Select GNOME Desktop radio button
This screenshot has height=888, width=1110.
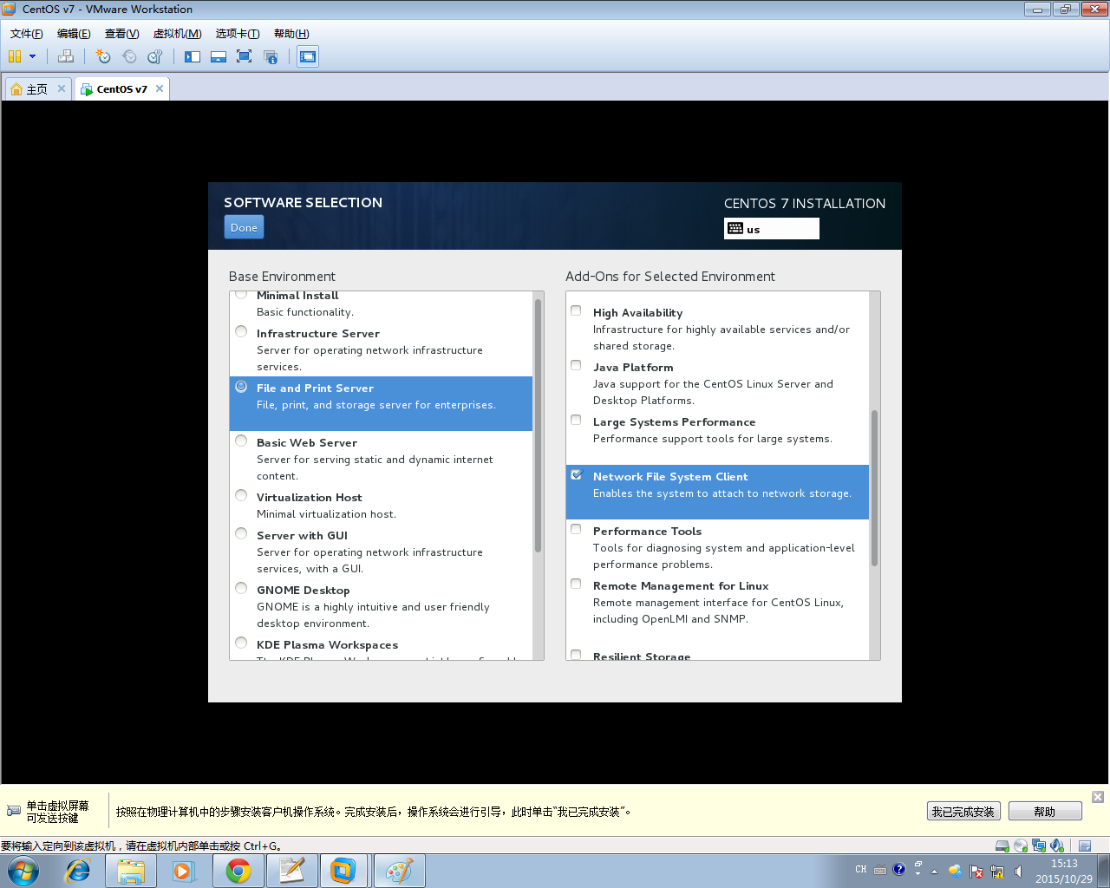tap(241, 588)
